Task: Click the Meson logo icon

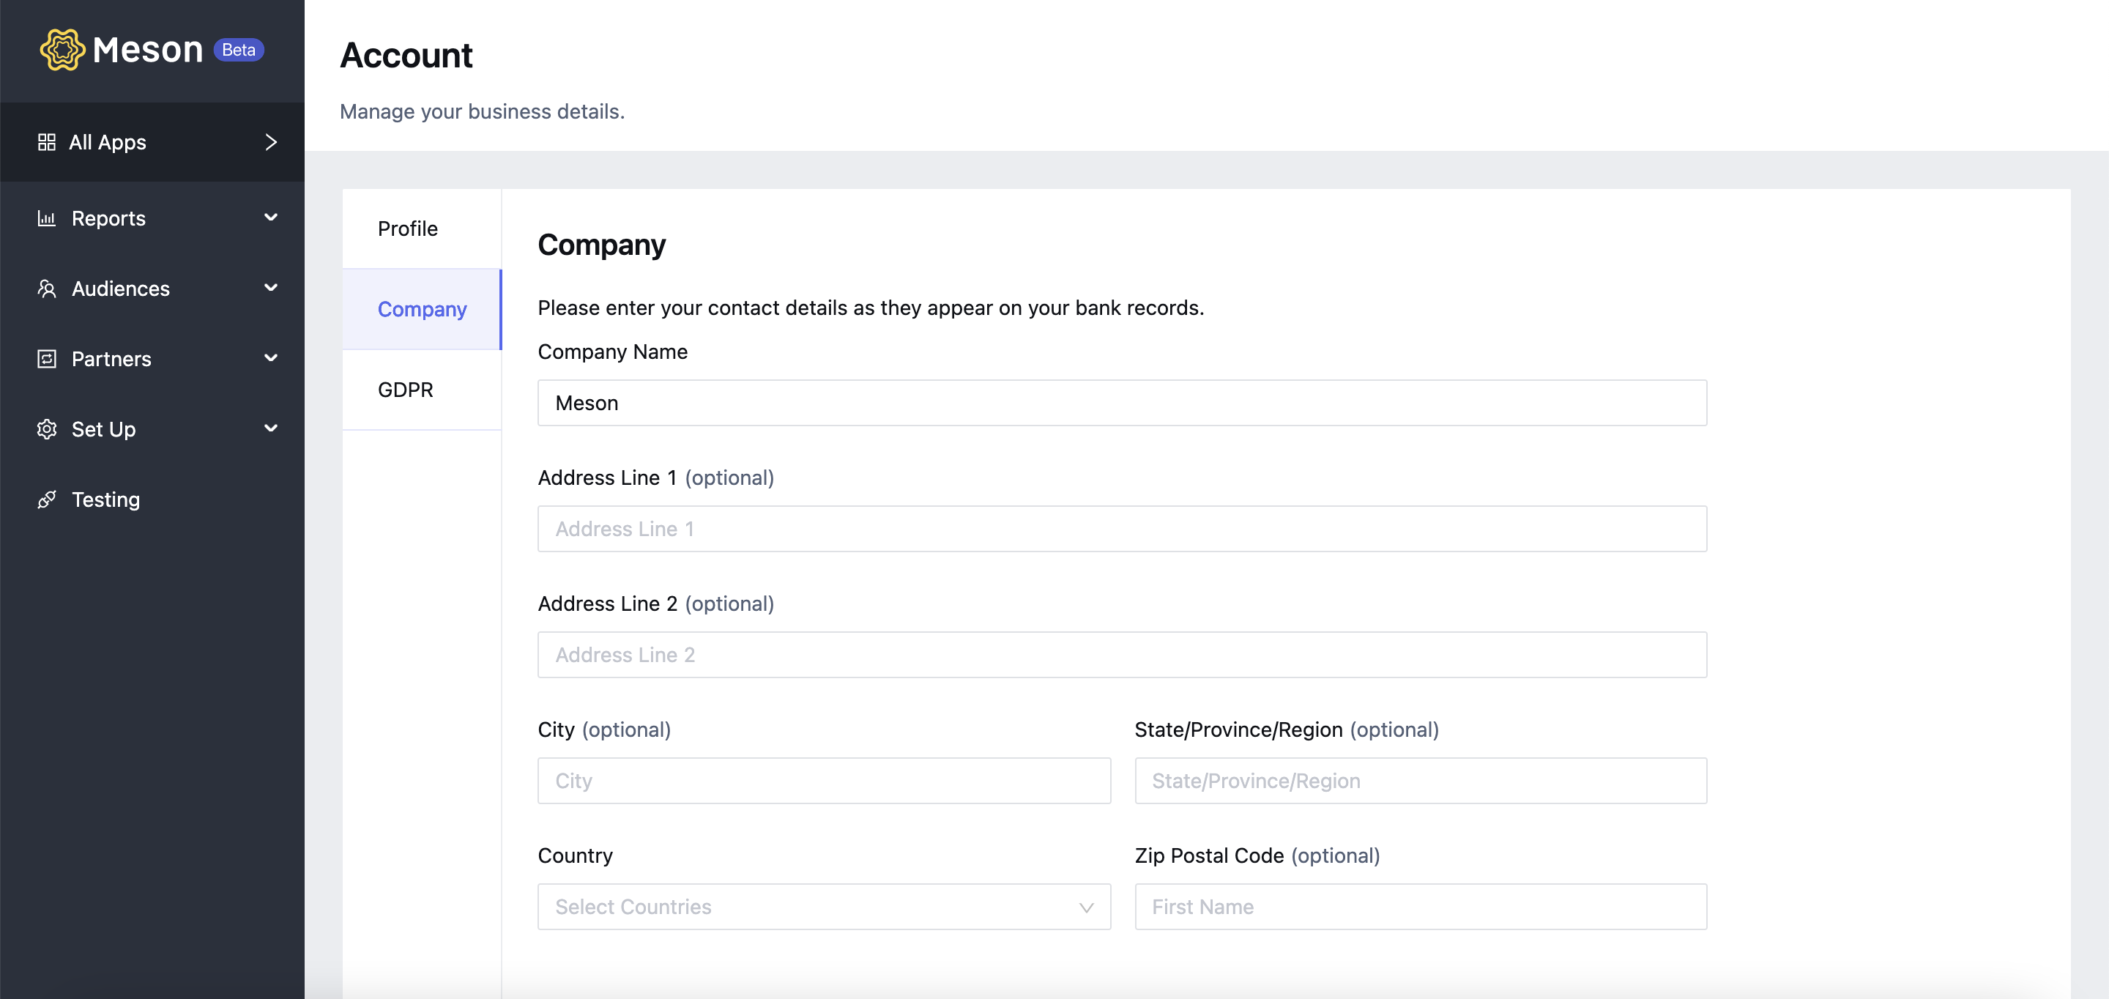Action: click(x=62, y=50)
